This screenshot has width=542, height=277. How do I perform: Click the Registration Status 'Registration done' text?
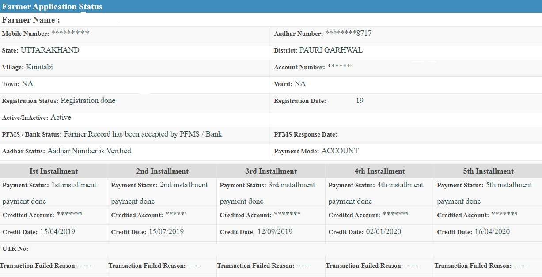(x=88, y=101)
